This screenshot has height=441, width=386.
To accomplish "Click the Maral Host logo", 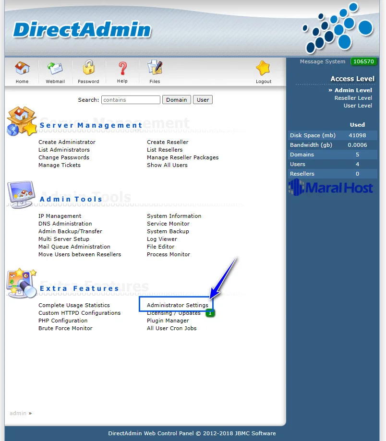I will (x=331, y=187).
